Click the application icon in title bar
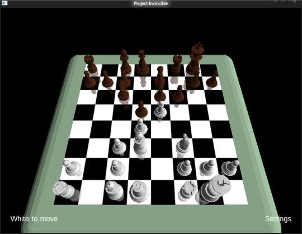The width and height of the screenshot is (302, 234). pyautogui.click(x=4, y=3)
